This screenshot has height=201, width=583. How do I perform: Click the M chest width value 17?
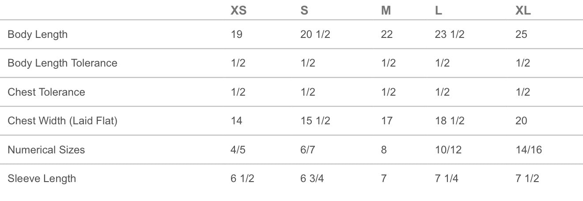click(386, 121)
